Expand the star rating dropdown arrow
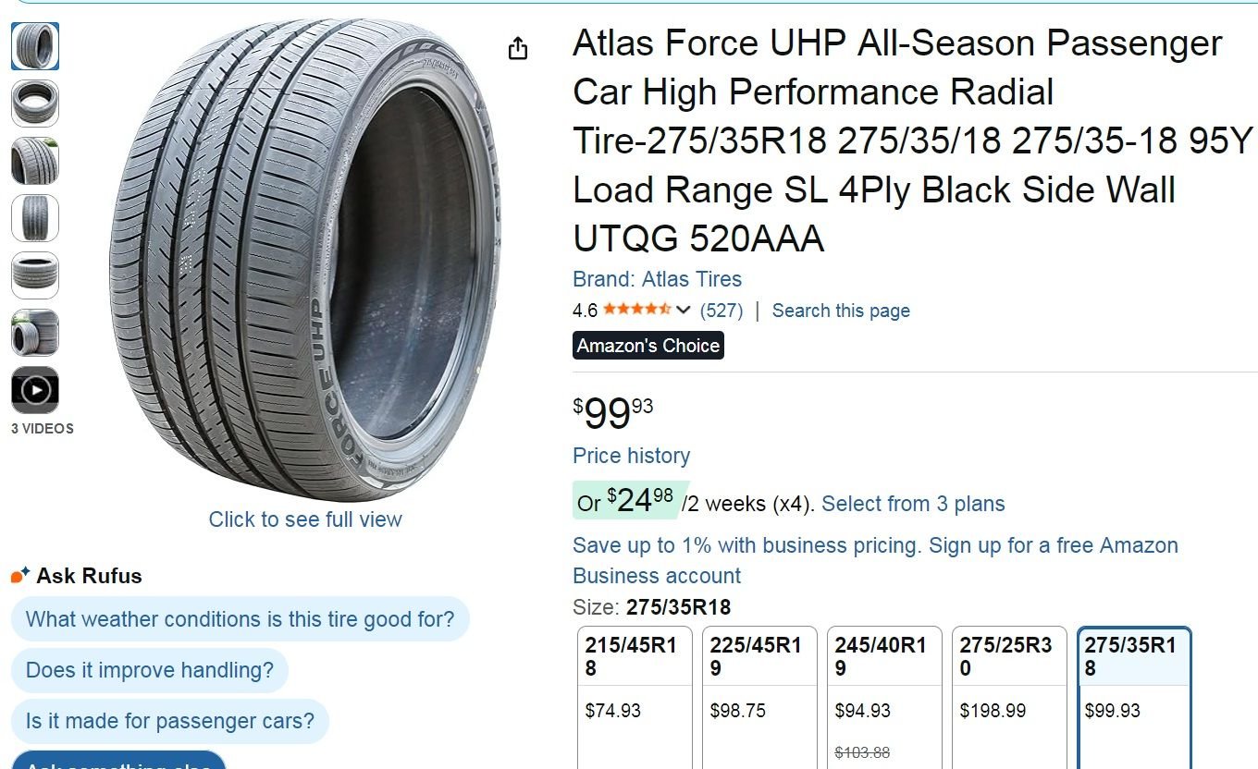The height and width of the screenshot is (769, 1258). pyautogui.click(x=684, y=311)
